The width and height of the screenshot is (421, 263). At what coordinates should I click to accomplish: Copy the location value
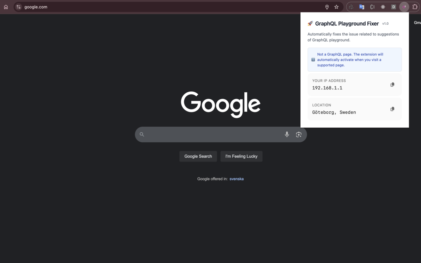[x=392, y=109]
